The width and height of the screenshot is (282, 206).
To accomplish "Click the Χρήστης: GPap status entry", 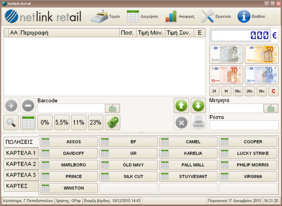I will [x=68, y=201].
